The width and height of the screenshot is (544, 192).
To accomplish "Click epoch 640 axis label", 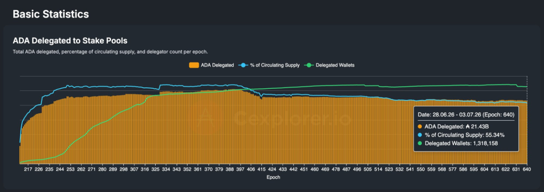I will (526, 170).
